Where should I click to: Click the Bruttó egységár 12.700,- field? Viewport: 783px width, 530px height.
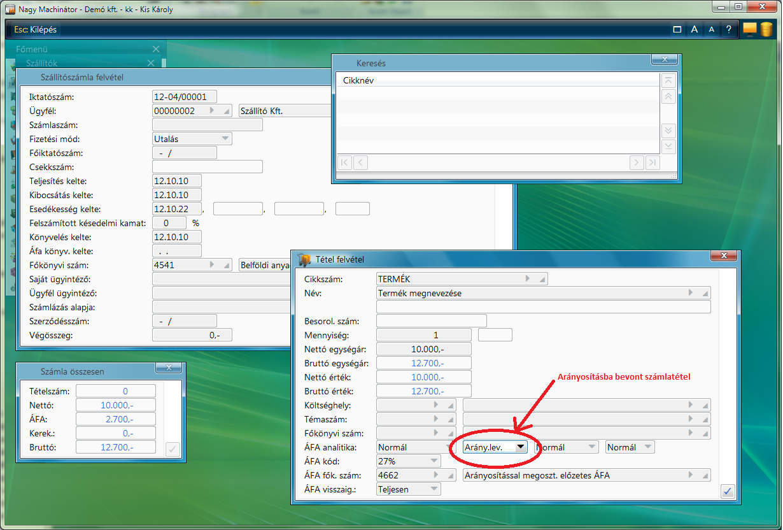[x=424, y=363]
